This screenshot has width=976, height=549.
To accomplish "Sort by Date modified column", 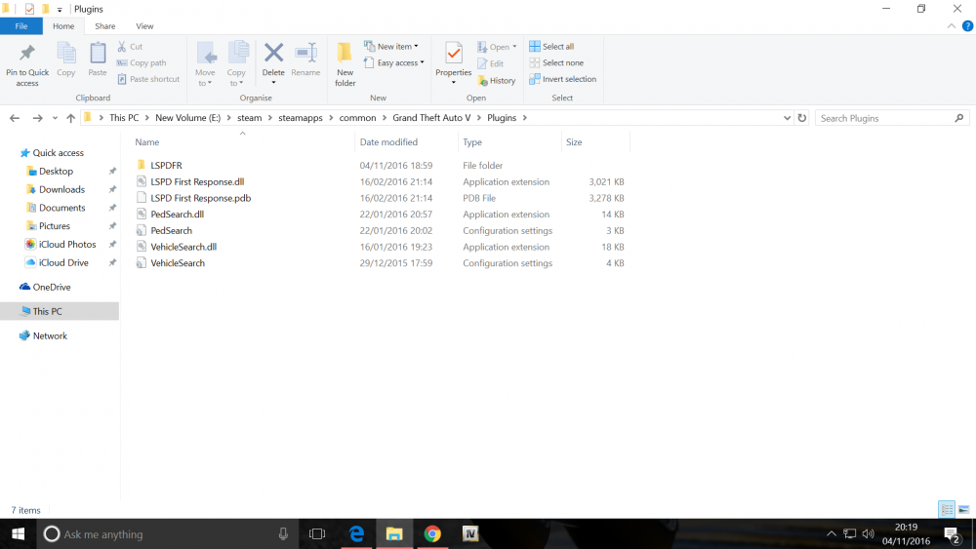I will point(388,142).
